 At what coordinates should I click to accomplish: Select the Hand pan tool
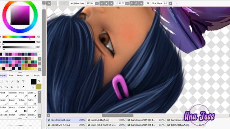(18, 87)
